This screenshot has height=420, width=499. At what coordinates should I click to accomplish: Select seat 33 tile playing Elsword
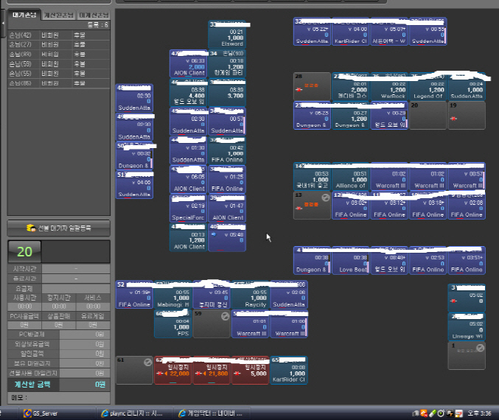coord(227,35)
